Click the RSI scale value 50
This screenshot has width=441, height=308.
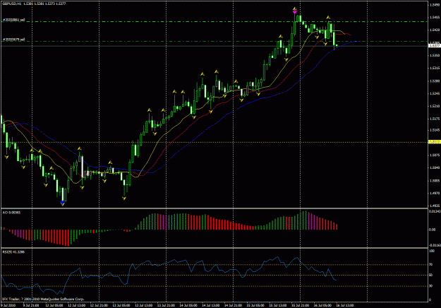click(x=431, y=276)
